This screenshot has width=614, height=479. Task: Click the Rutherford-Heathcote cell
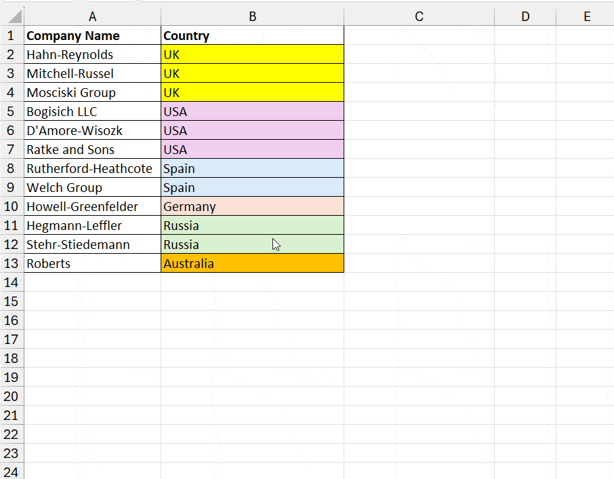pos(92,168)
